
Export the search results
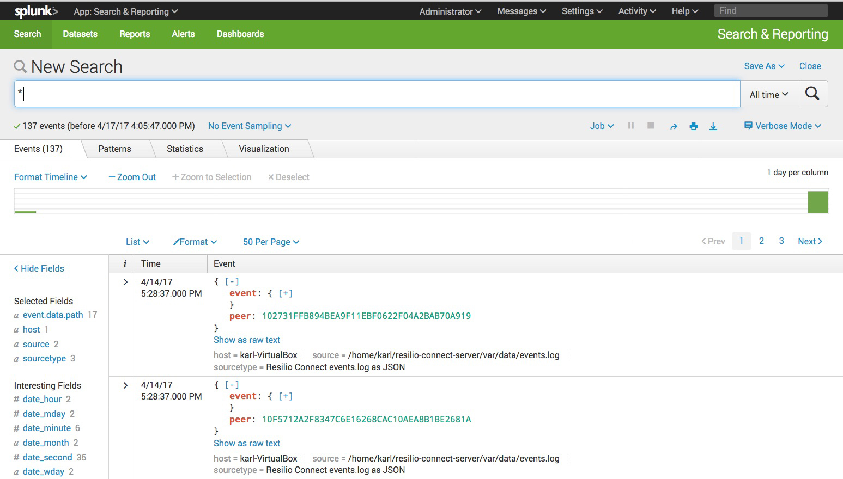click(713, 126)
